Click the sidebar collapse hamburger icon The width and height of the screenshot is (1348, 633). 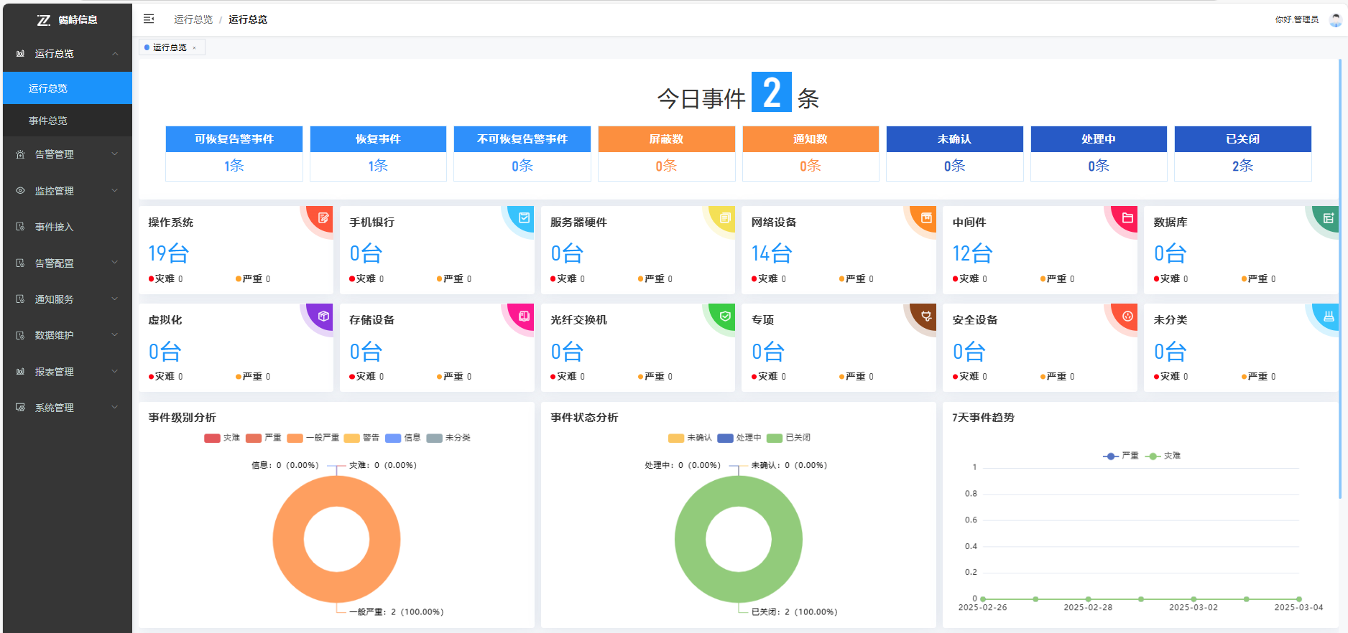[149, 19]
